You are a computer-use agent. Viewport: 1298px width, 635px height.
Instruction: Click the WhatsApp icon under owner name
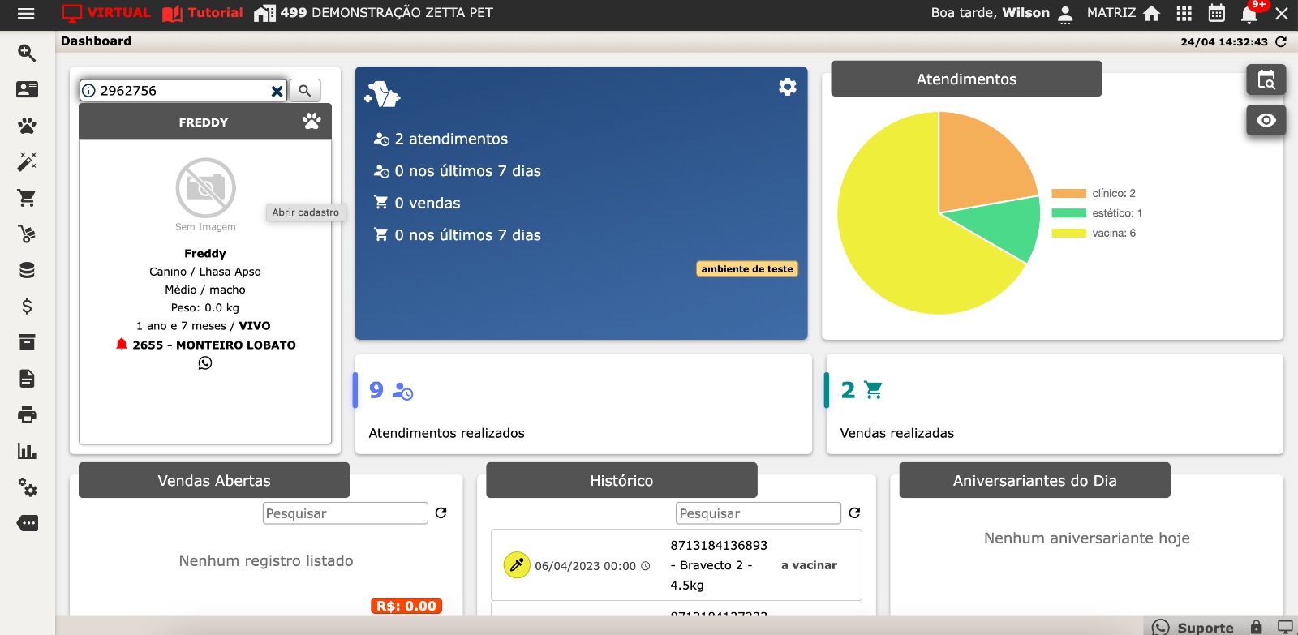[205, 363]
